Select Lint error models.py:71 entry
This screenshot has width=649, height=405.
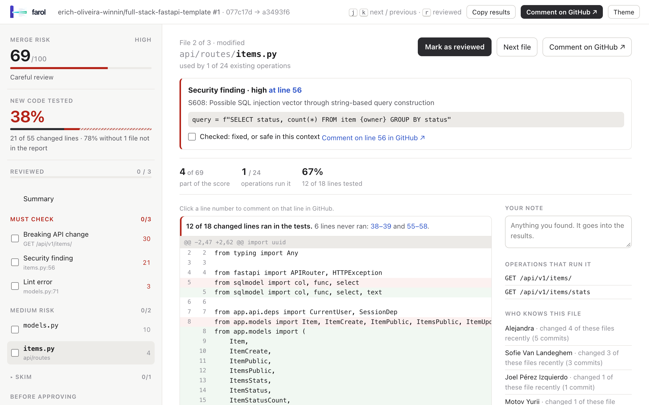pos(81,286)
